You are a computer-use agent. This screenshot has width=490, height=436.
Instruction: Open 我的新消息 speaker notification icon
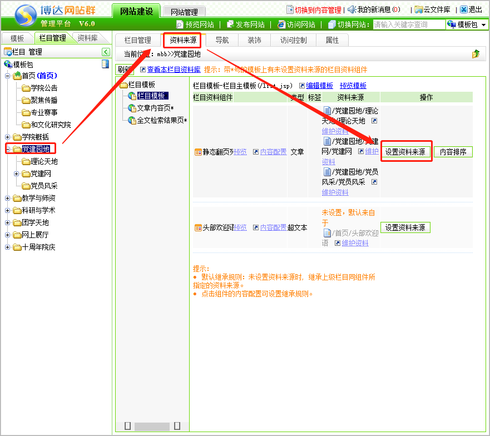tap(352, 9)
